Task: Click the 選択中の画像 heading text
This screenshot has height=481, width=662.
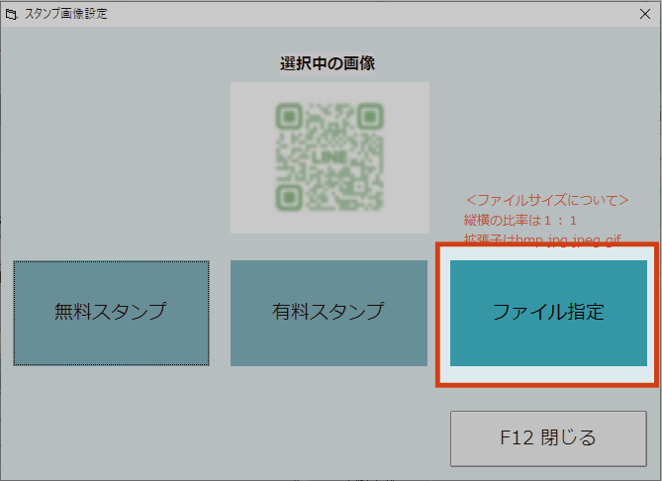Action: pos(328,63)
